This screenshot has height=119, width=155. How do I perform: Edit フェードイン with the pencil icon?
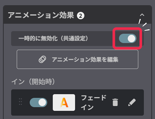[132, 102]
